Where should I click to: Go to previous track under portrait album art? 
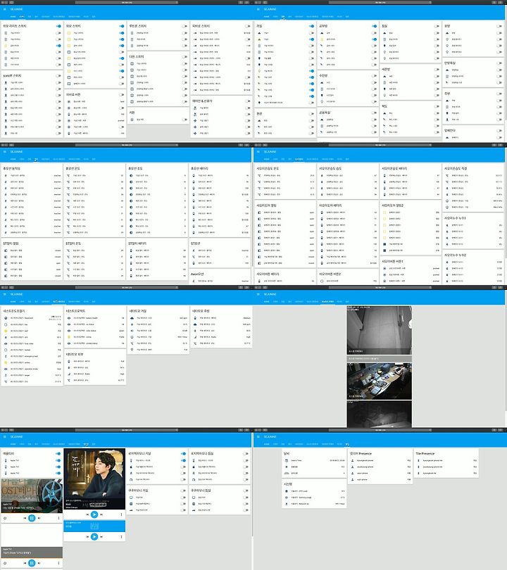(87, 514)
